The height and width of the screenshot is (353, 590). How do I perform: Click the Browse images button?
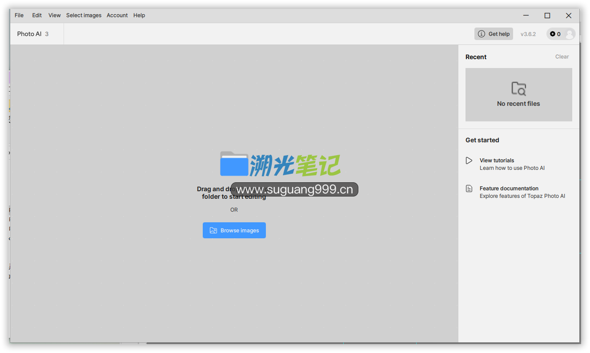pyautogui.click(x=234, y=230)
